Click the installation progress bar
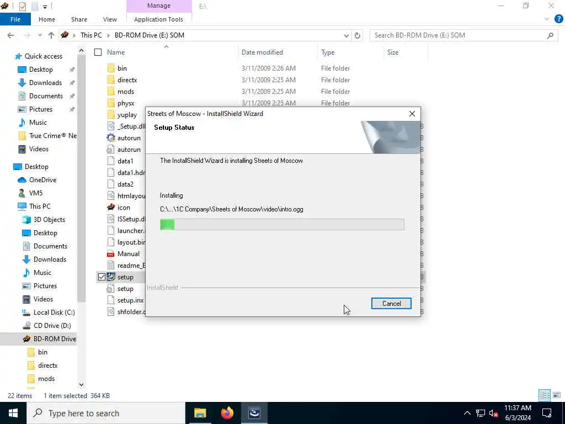The height and width of the screenshot is (424, 565). pos(282,224)
